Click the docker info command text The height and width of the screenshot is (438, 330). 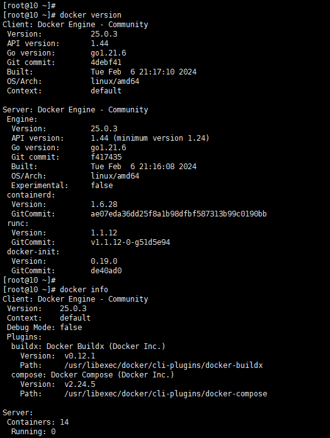(x=84, y=290)
